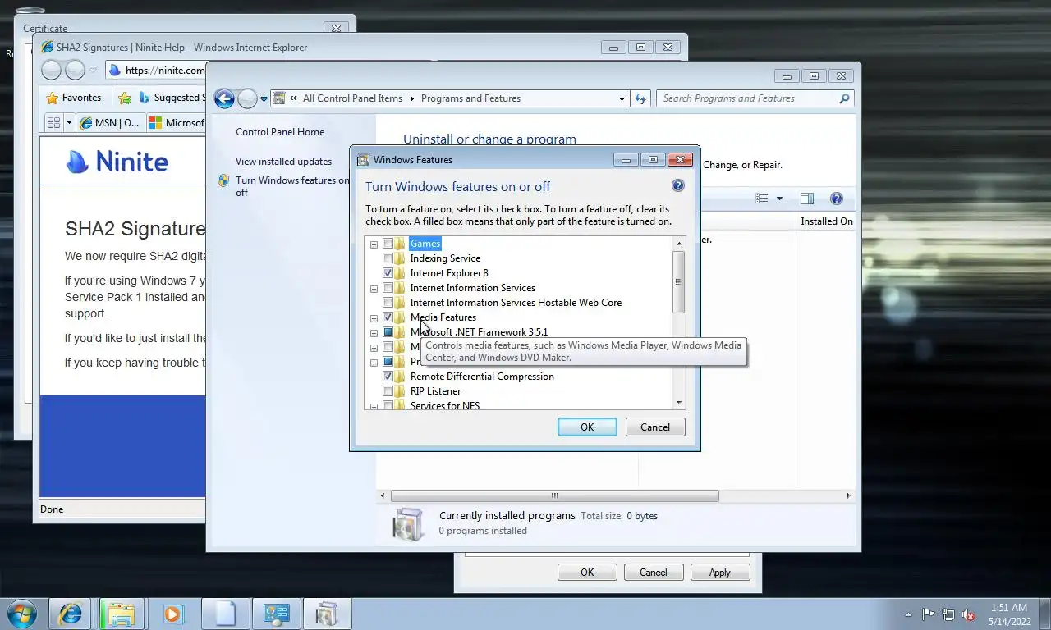Click Apply in the background dialog
This screenshot has height=630, width=1051.
pyautogui.click(x=720, y=573)
